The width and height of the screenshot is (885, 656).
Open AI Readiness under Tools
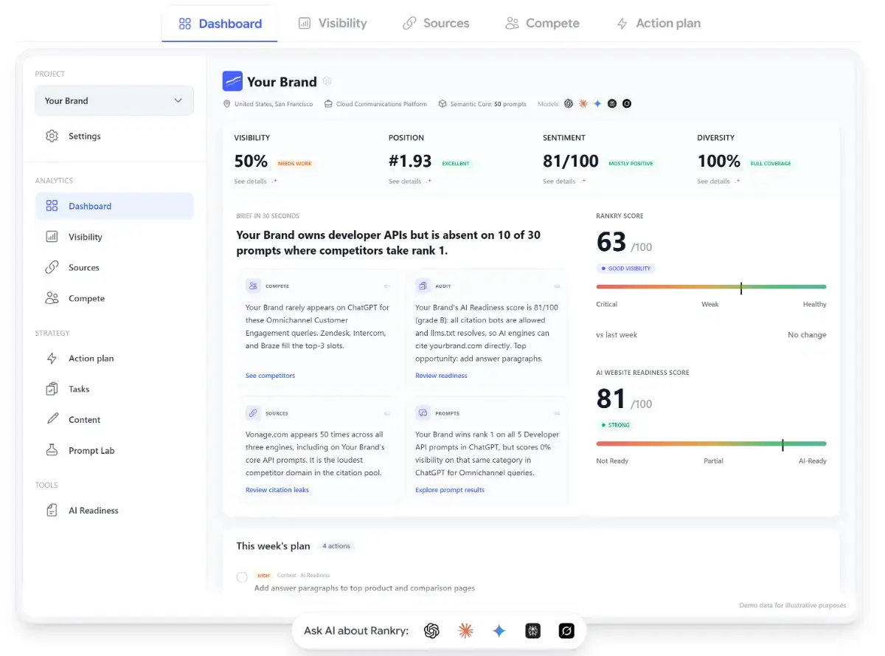114,511
